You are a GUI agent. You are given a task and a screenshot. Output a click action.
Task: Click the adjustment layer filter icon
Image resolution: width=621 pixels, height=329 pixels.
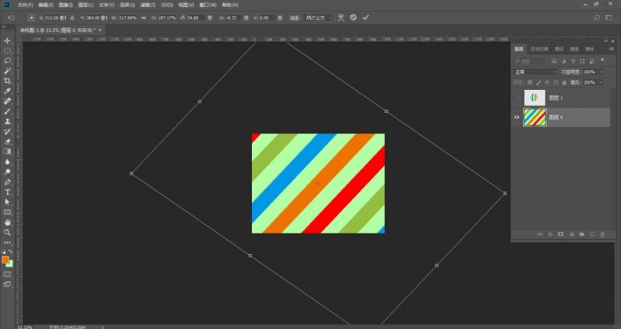tap(564, 61)
